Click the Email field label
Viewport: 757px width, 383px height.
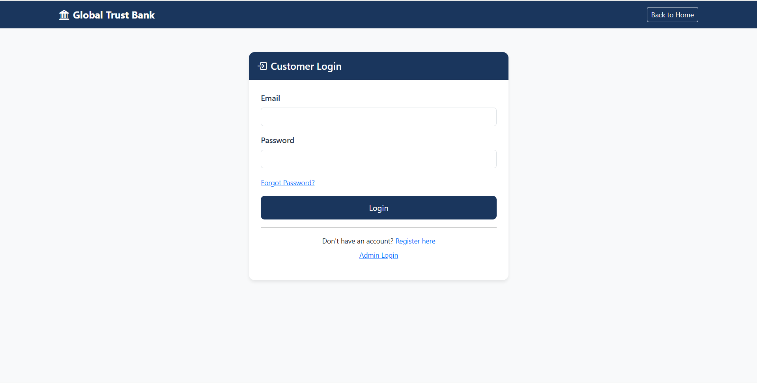[270, 98]
